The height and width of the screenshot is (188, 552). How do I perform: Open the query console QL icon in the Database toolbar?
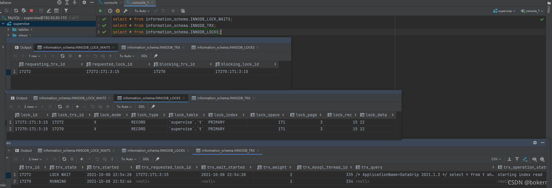coord(56,11)
